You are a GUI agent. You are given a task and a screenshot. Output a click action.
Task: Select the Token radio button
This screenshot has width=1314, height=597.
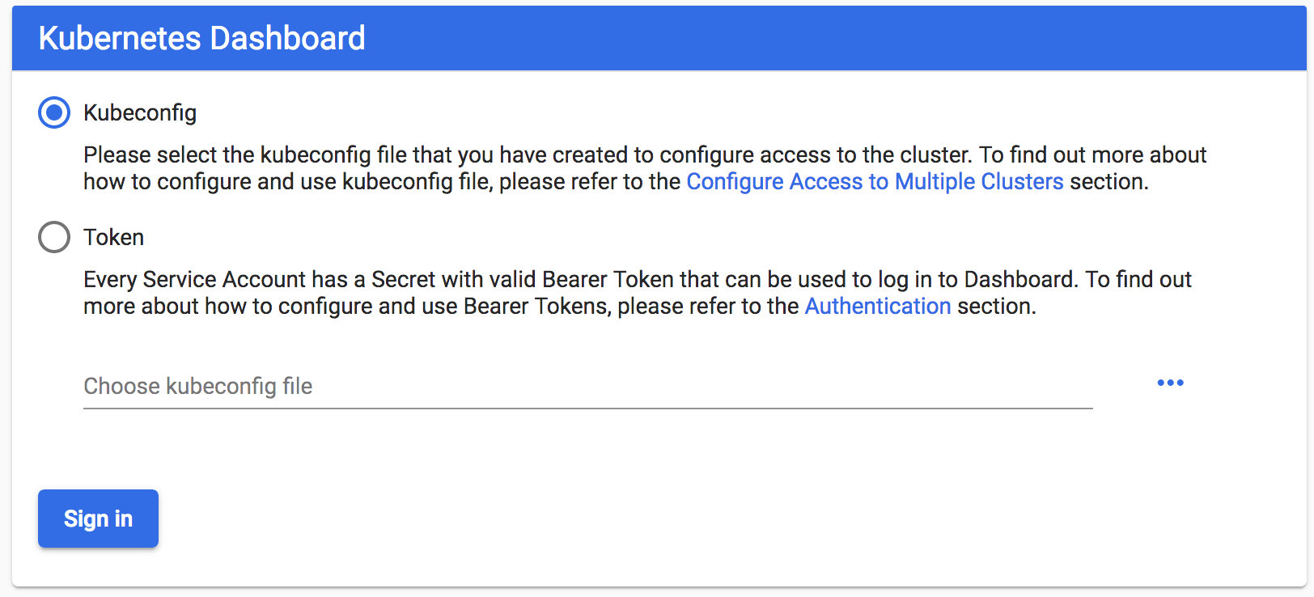[x=54, y=237]
